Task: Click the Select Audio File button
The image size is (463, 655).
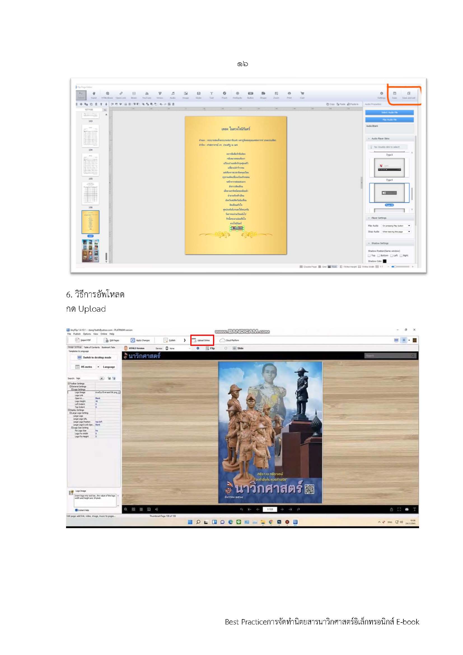Action: pyautogui.click(x=389, y=112)
